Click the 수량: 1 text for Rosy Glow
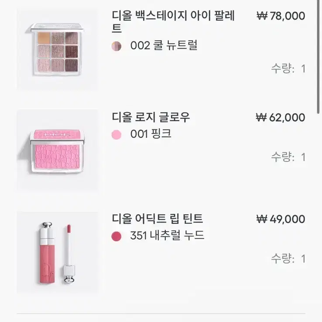Screen dimensions: 322x322 pyautogui.click(x=288, y=157)
